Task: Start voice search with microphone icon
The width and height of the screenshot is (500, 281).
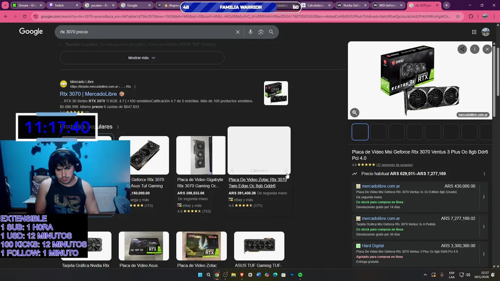Action: click(x=250, y=32)
